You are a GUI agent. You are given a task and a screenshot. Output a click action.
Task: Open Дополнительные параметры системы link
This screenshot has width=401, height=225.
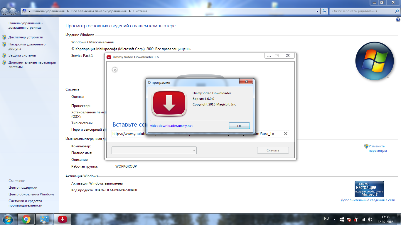coord(32,64)
